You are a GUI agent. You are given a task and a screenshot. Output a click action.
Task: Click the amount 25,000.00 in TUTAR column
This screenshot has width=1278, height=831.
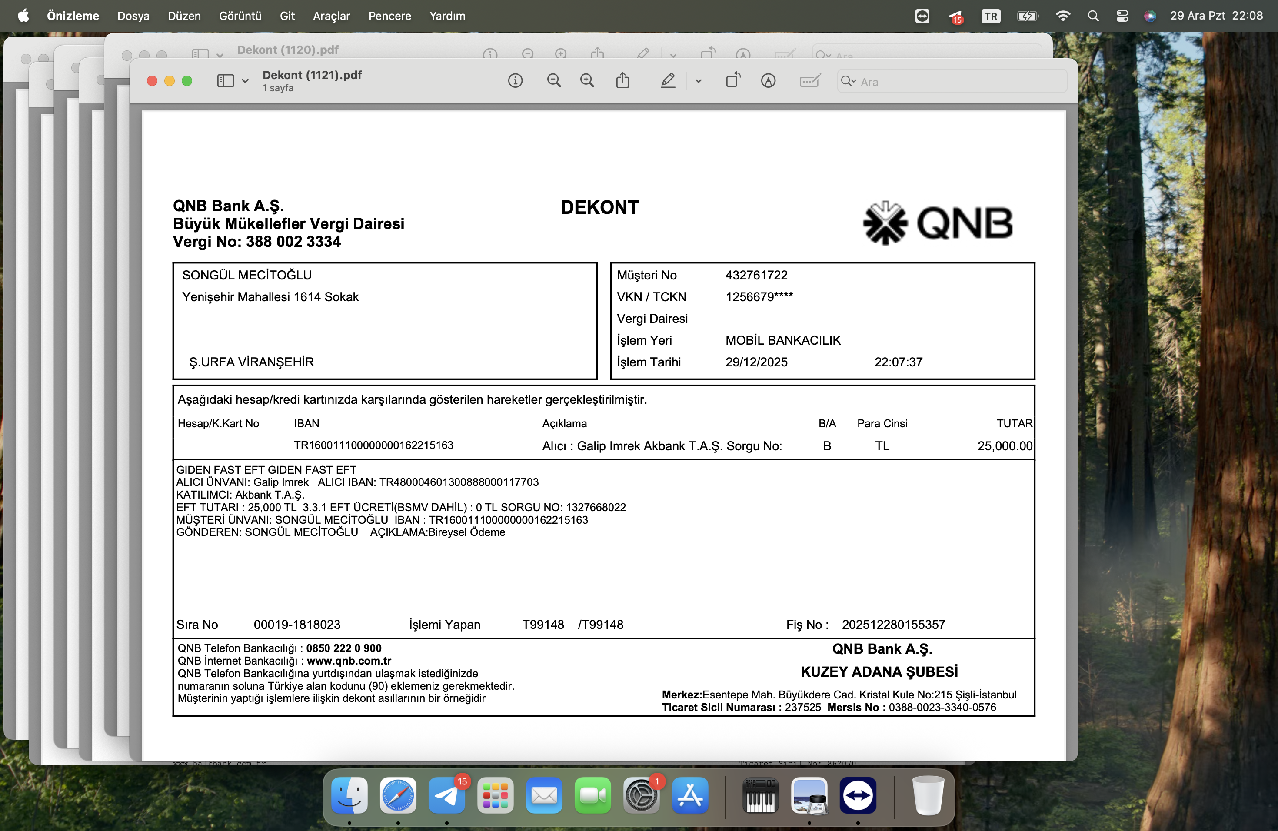[1005, 446]
